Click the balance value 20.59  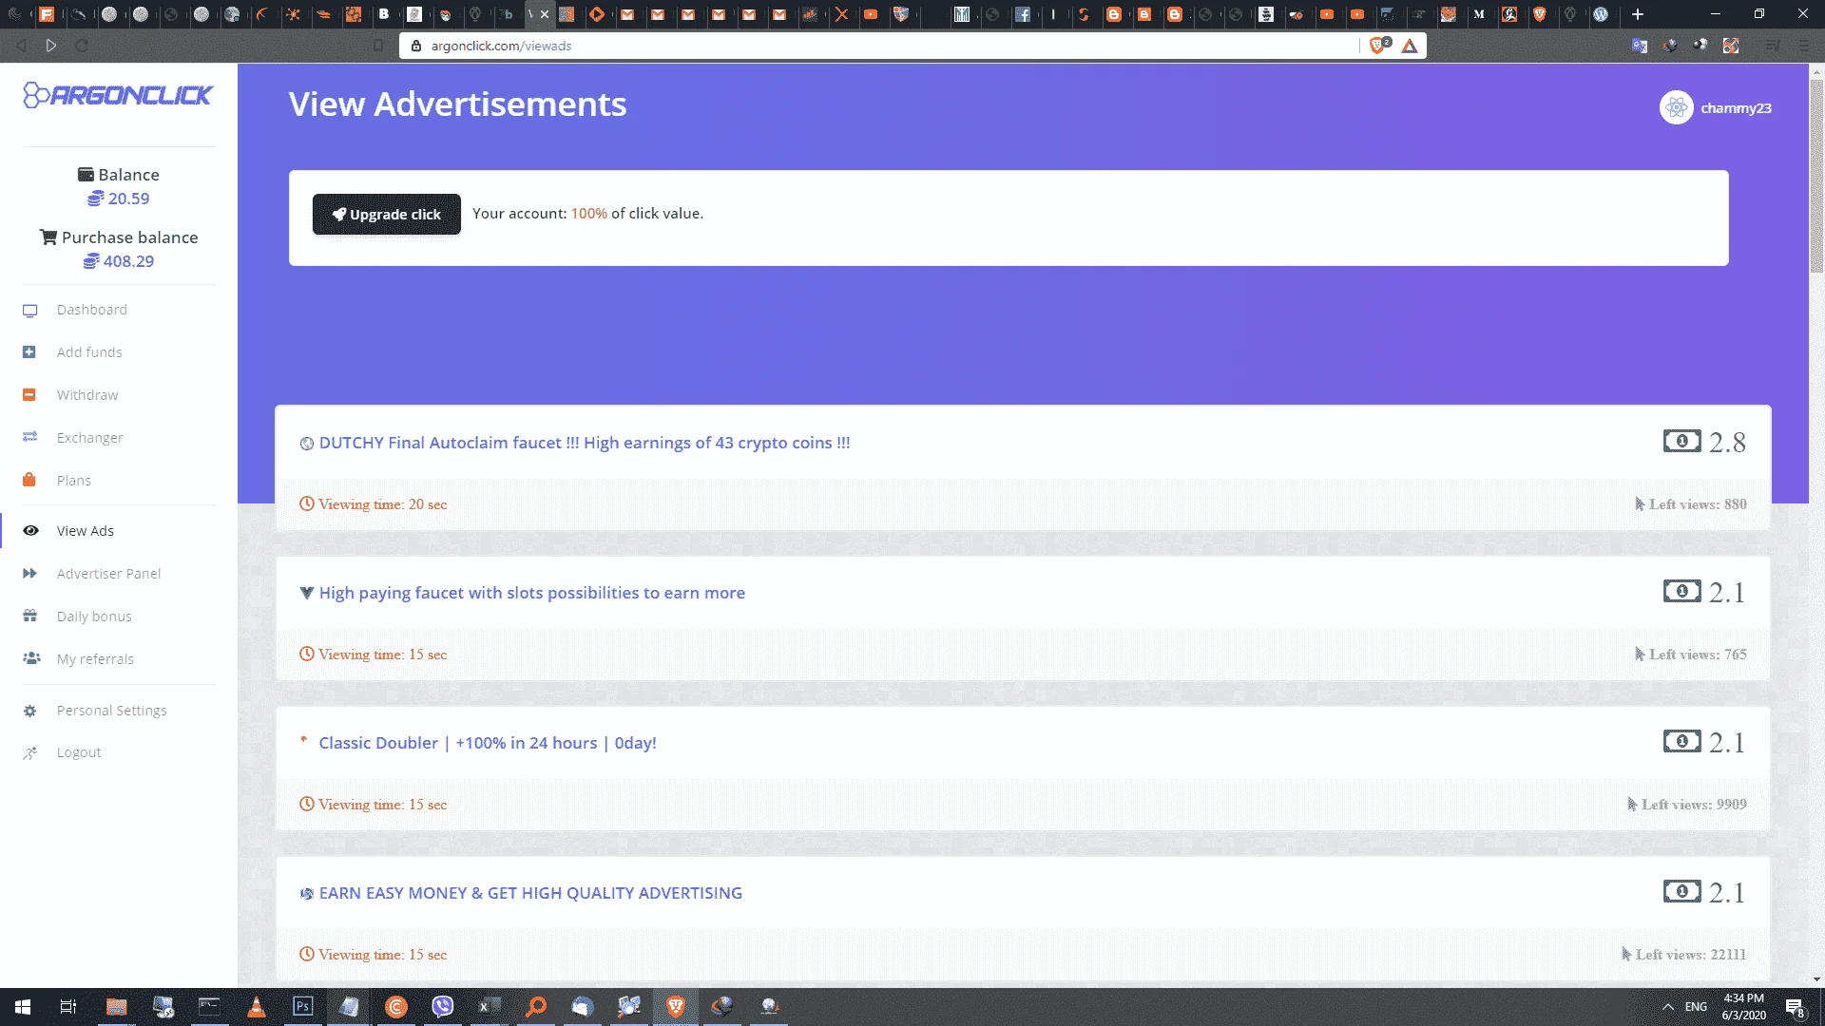(128, 199)
